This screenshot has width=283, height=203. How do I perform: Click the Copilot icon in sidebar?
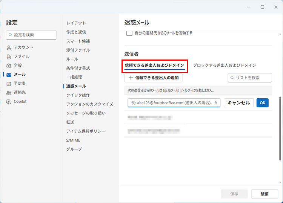coord(9,102)
